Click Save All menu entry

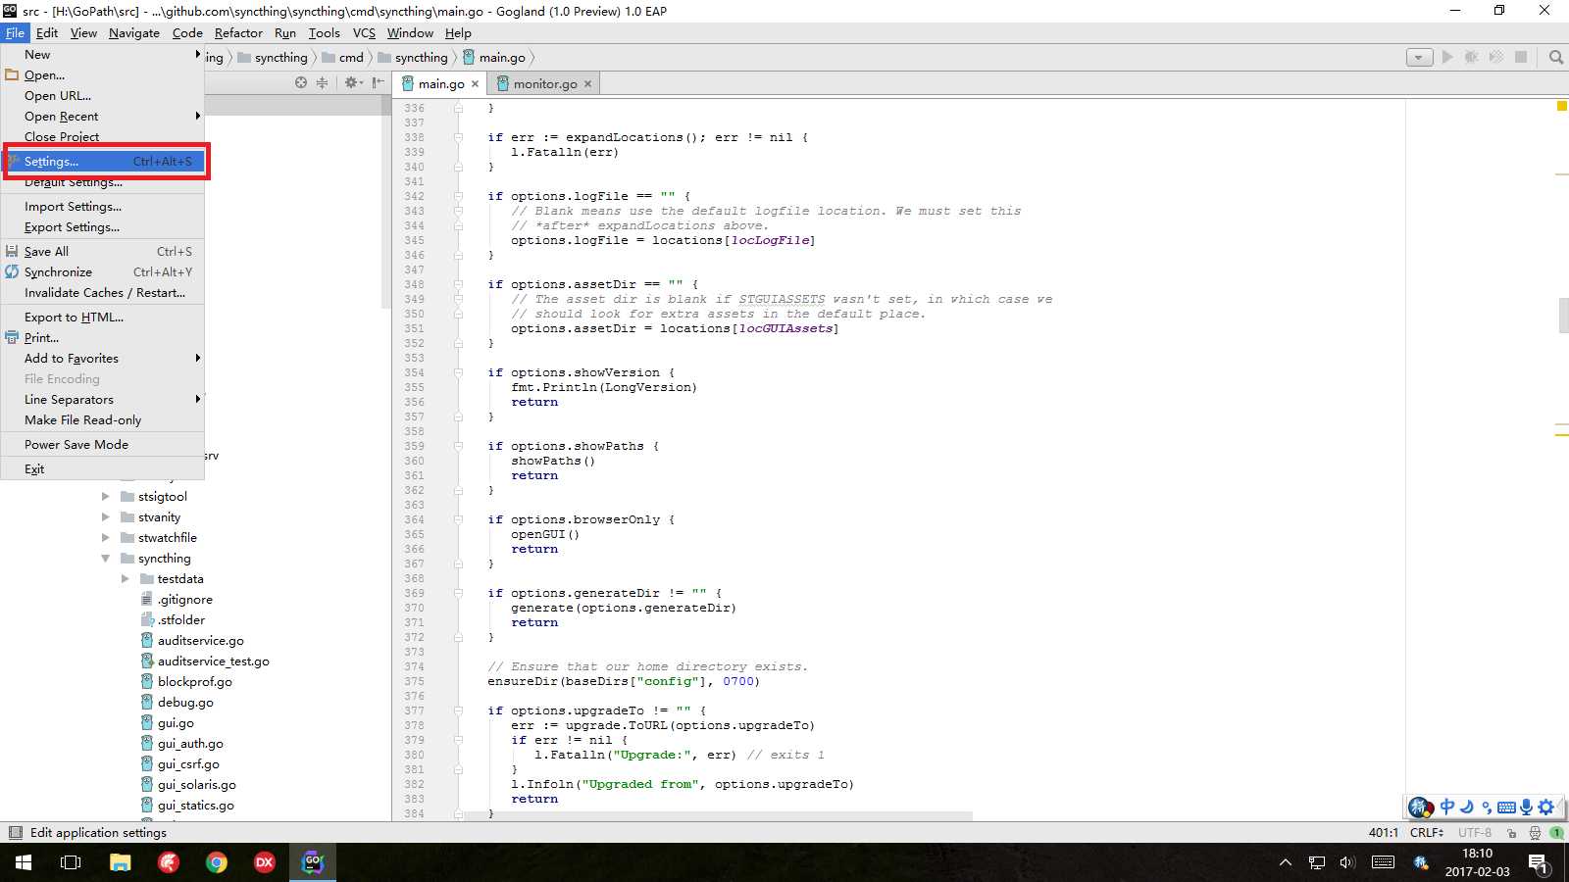[102, 252]
